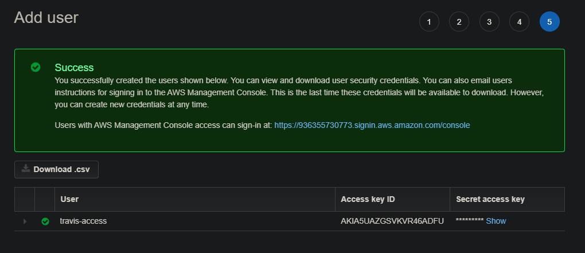Screen dimensions: 585x253
Task: Click the Success banner title
Action: (x=74, y=68)
